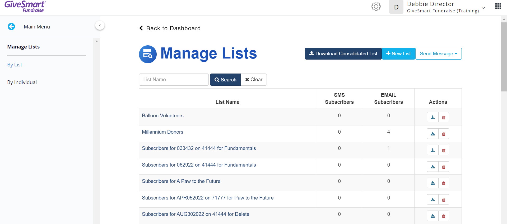Open the settings gear icon
507x224 pixels.
point(376,7)
